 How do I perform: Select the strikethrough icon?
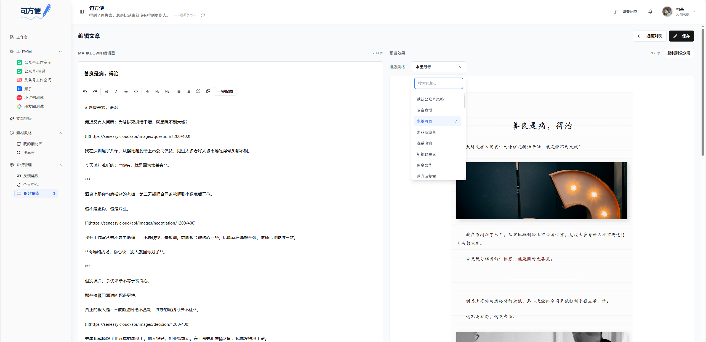point(126,91)
